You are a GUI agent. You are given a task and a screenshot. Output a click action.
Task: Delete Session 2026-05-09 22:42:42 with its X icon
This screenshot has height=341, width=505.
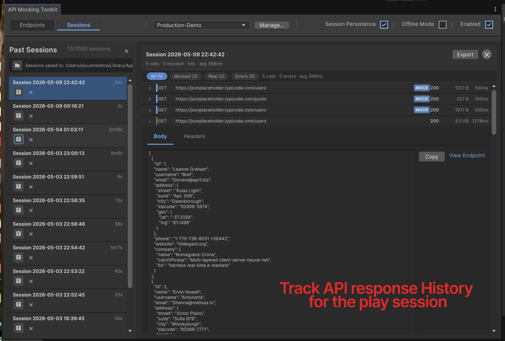pos(31,92)
